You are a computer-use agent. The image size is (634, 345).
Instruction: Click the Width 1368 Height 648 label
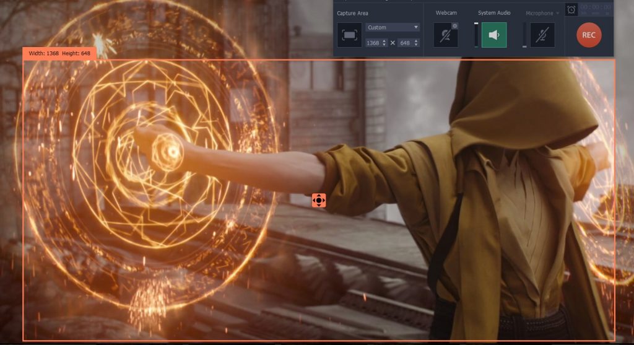[x=59, y=53]
